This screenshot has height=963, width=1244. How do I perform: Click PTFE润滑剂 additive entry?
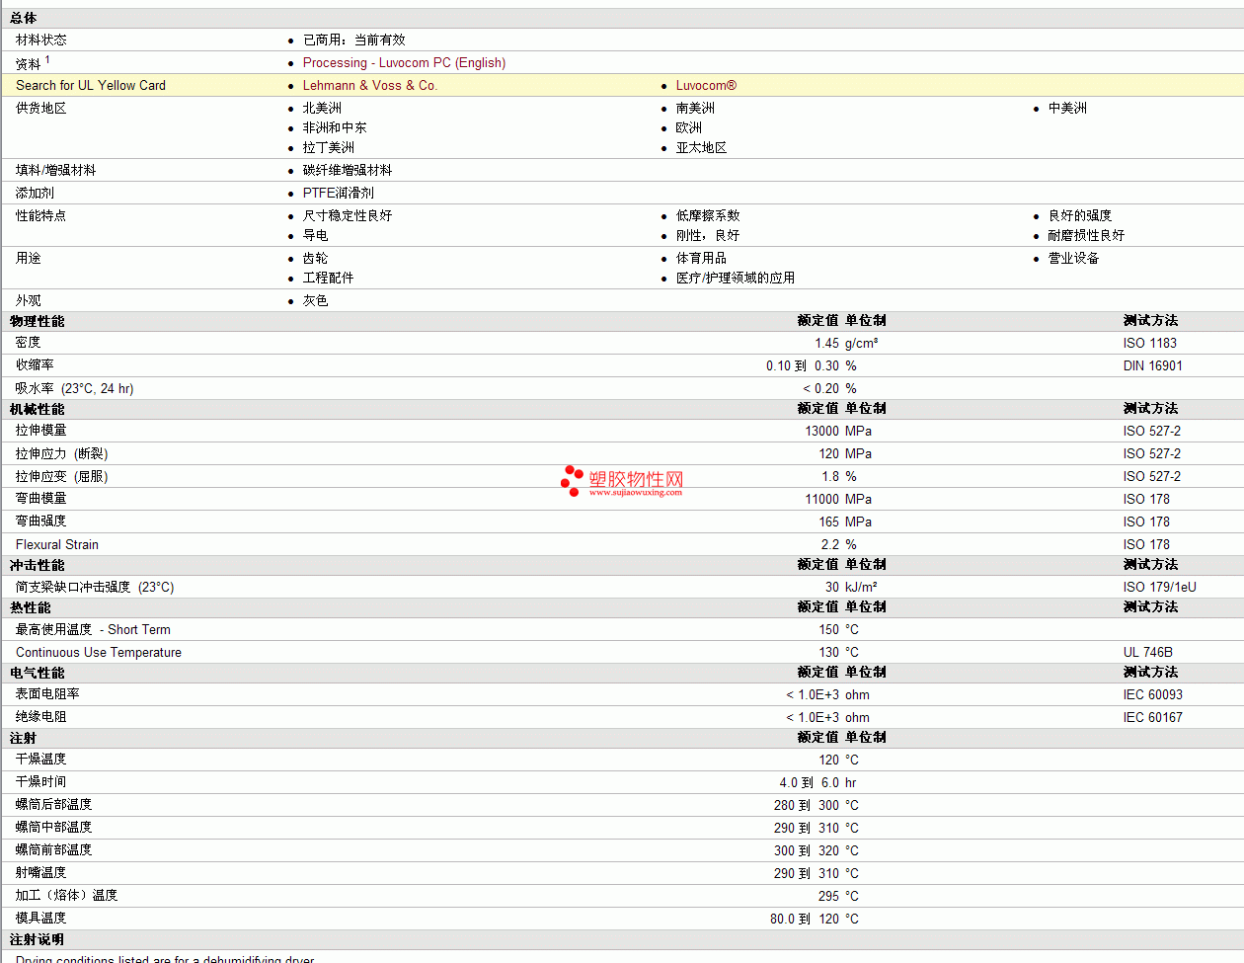[339, 193]
